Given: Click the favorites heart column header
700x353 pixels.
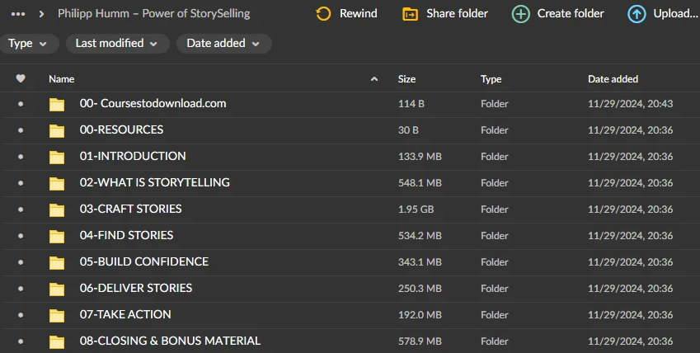Looking at the screenshot, I should [21, 78].
